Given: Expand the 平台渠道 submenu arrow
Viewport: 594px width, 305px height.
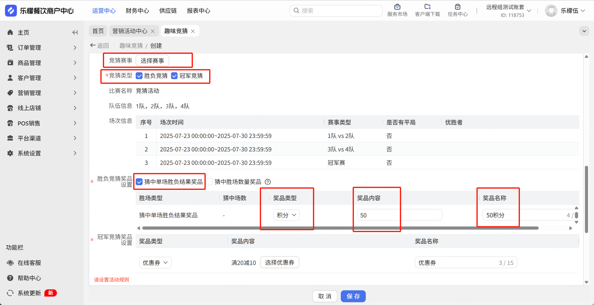Looking at the screenshot, I should click(75, 138).
